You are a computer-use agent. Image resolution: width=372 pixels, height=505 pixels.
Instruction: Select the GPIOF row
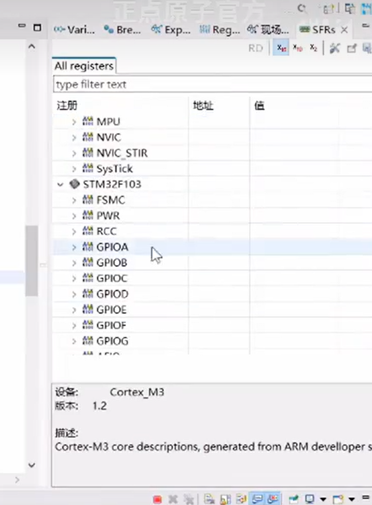[x=212, y=325]
